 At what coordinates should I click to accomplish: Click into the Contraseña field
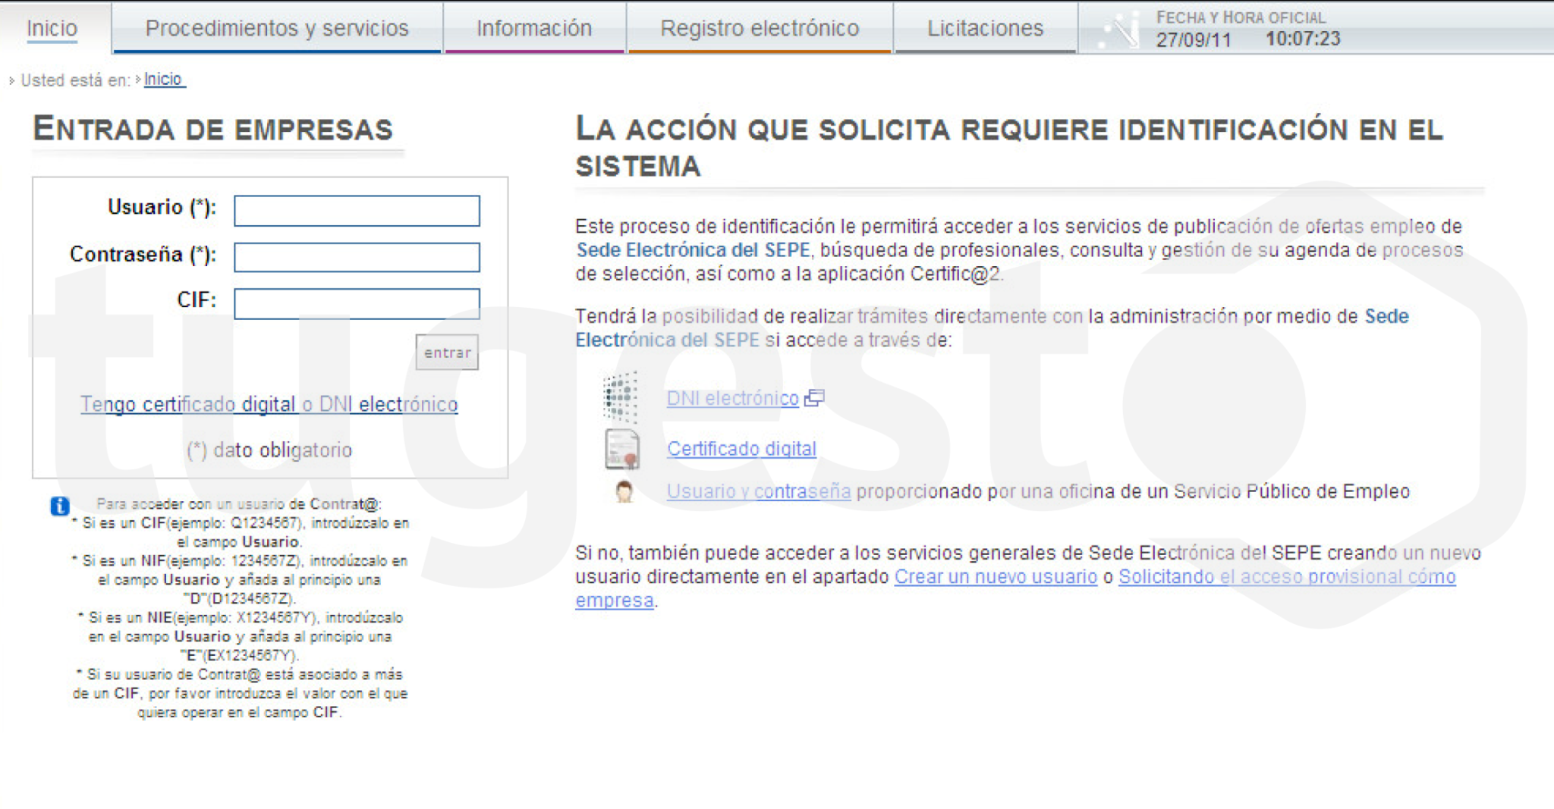tap(357, 257)
